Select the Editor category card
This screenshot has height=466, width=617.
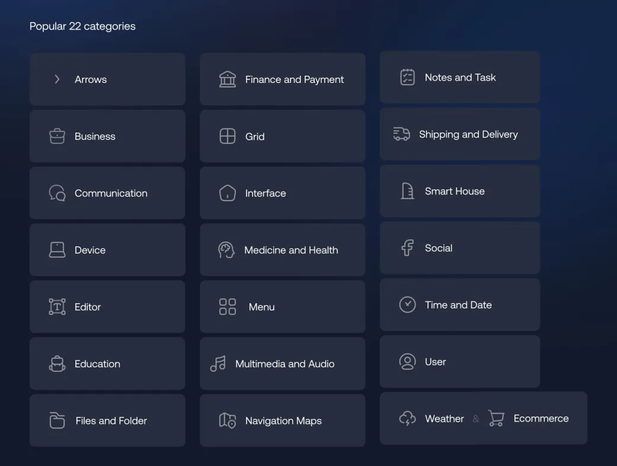pos(107,307)
